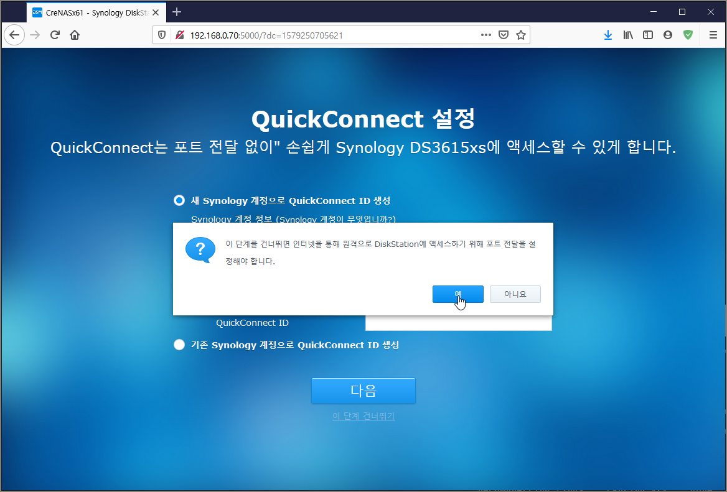Select new Synology account QuickConnect option
Screen dimensions: 727x492
pyautogui.click(x=179, y=201)
